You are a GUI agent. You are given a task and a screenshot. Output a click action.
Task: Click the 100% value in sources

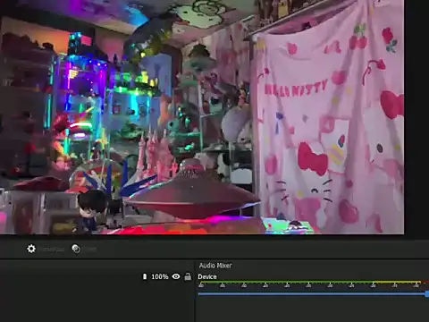click(x=160, y=276)
